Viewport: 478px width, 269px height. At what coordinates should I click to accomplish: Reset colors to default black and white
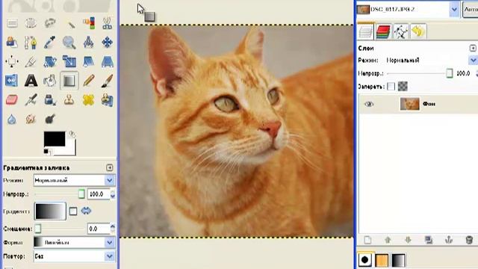[x=46, y=152]
